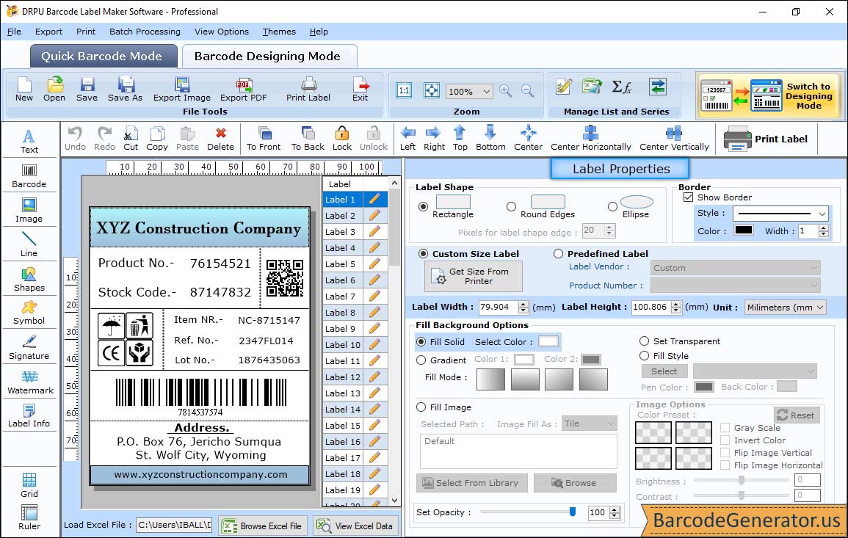The width and height of the screenshot is (848, 538).
Task: Select Ellipse label shape
Action: (x=612, y=206)
